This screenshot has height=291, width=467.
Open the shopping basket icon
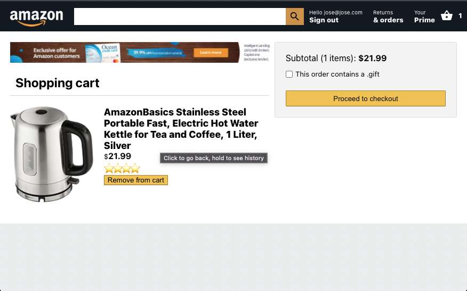tap(446, 15)
